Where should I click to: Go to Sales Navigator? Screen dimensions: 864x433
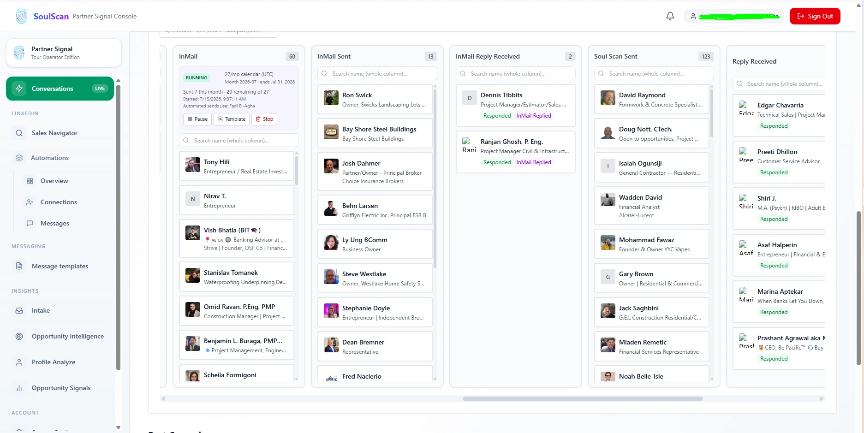[54, 133]
